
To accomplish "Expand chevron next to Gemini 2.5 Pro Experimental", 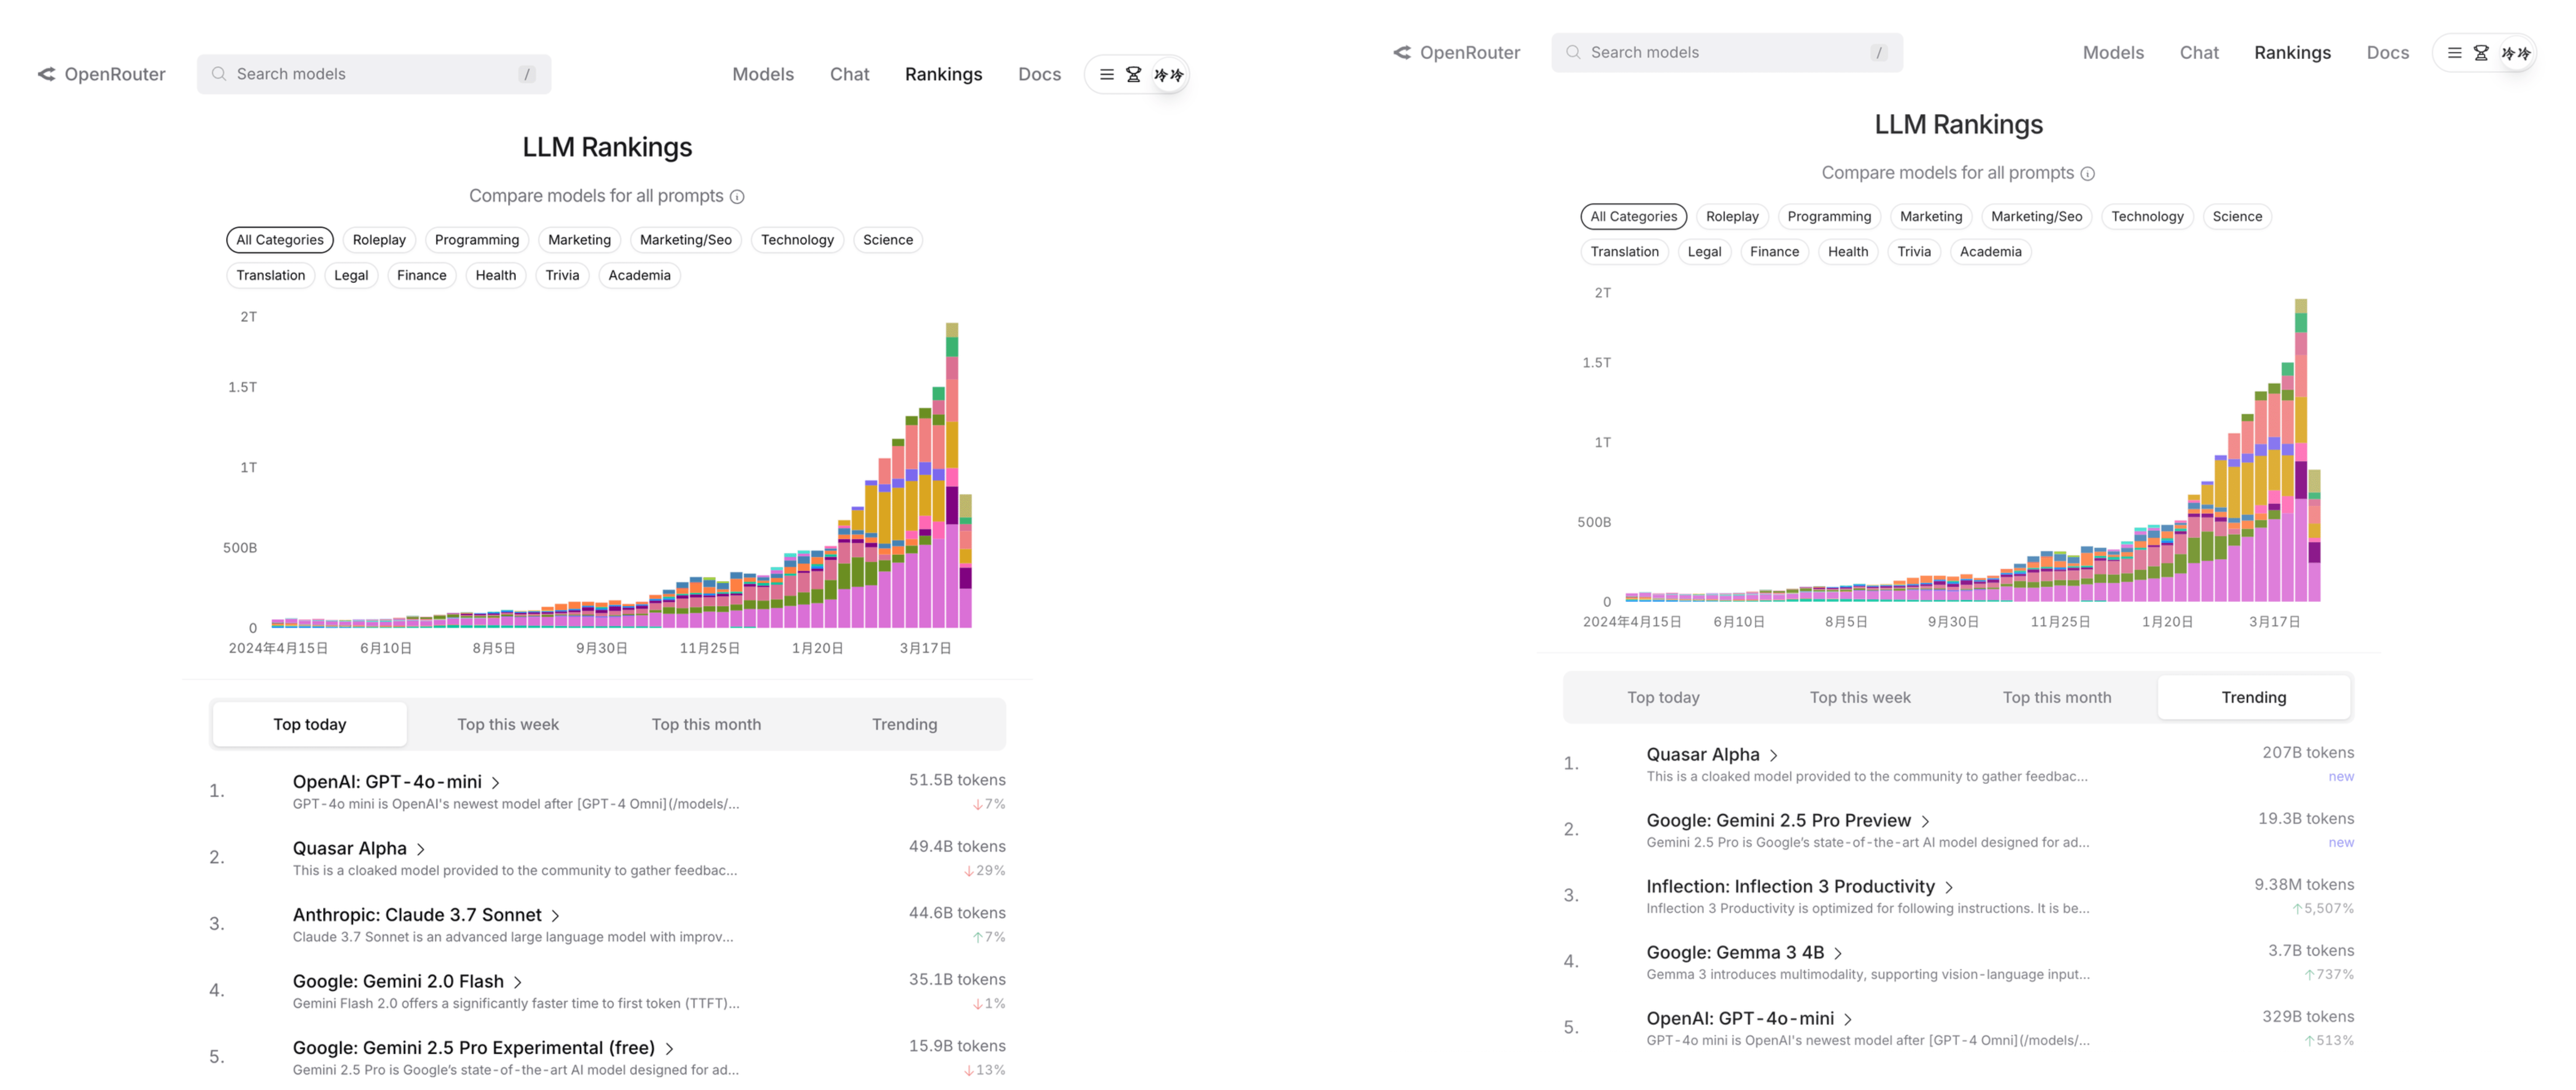I will [669, 1049].
